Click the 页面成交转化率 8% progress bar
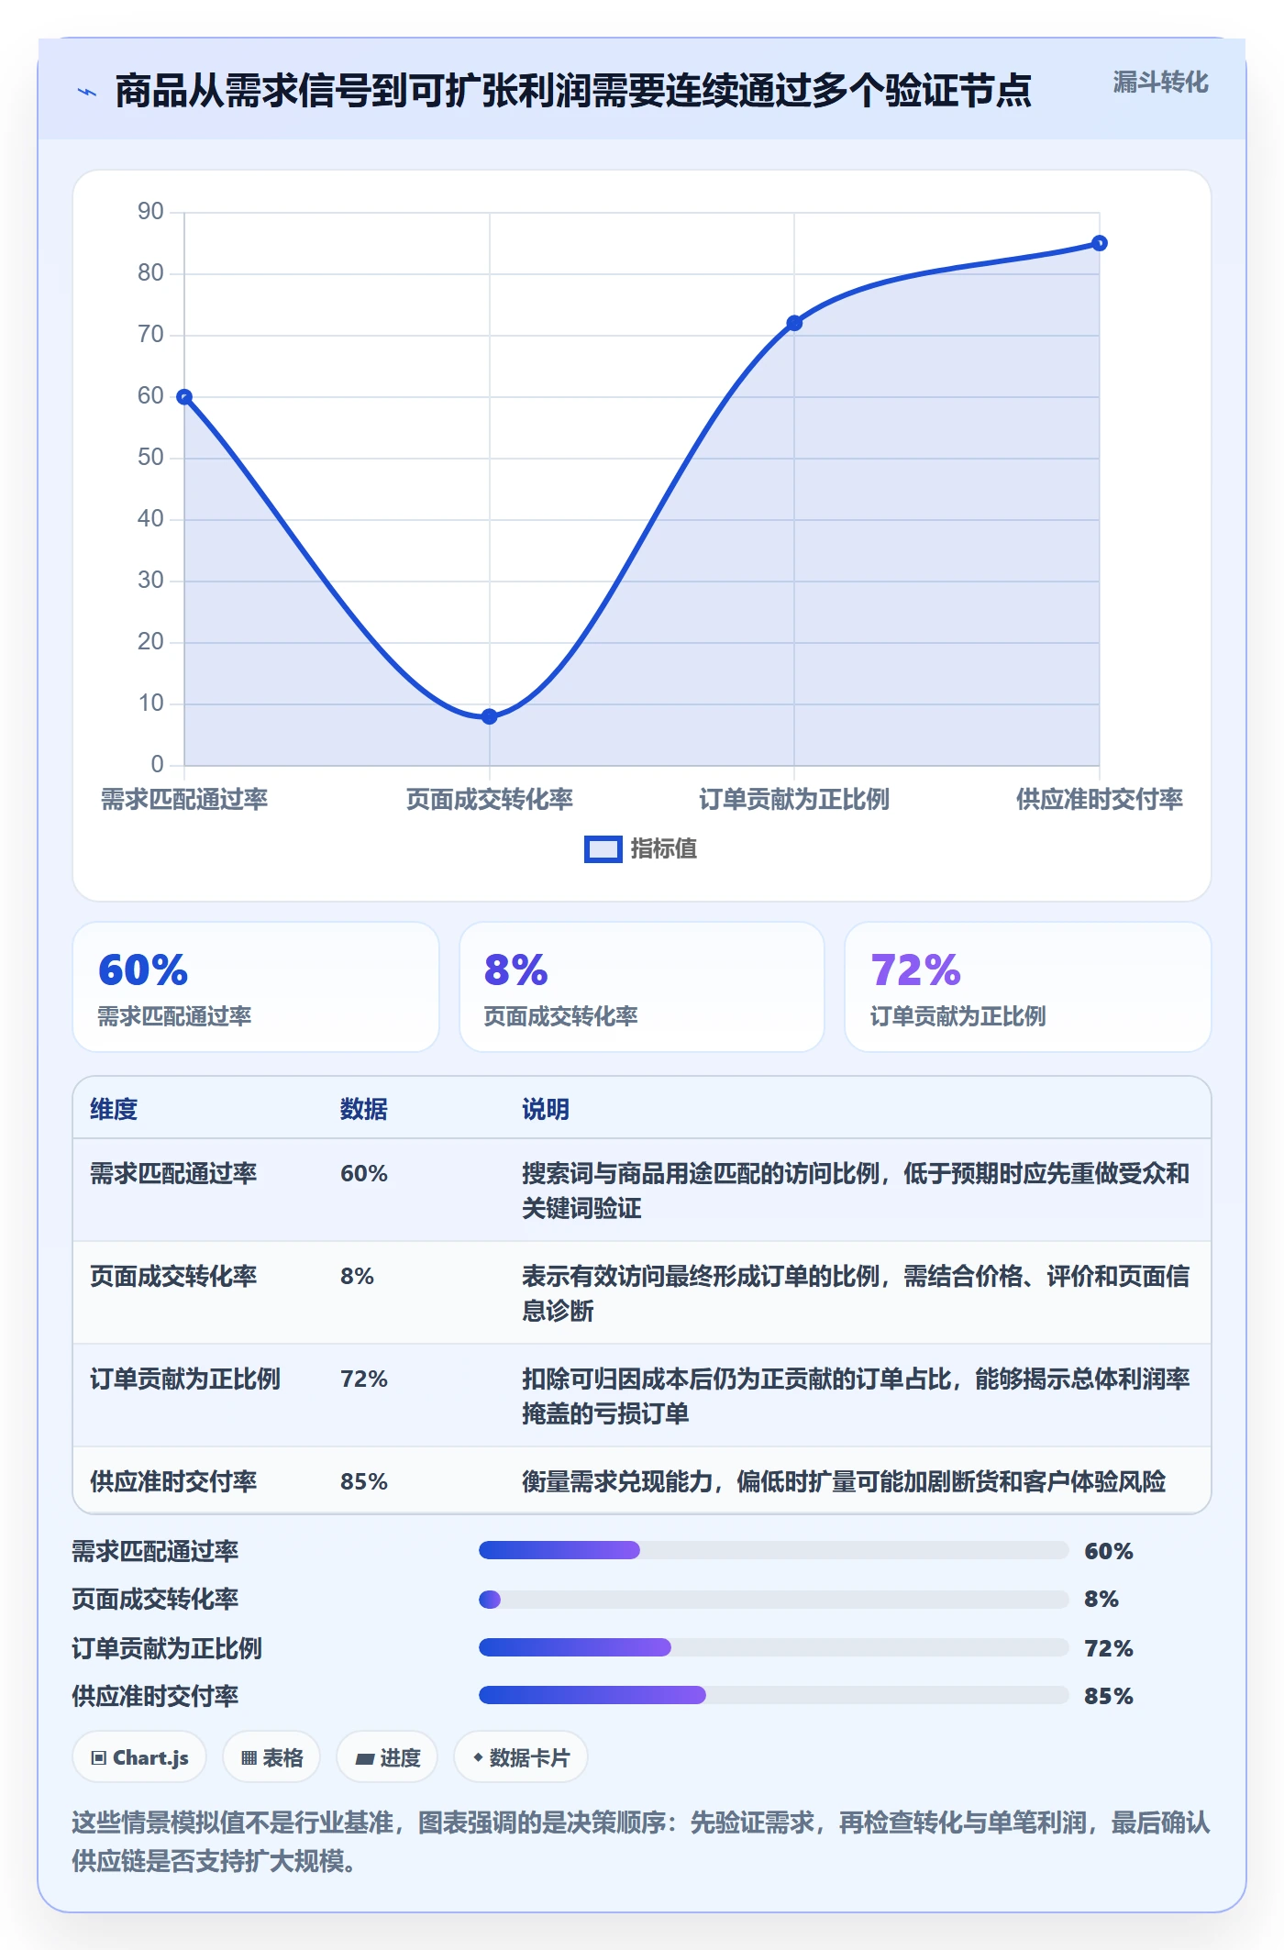The width and height of the screenshot is (1284, 1950). pyautogui.click(x=774, y=1599)
